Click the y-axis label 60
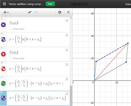This screenshot has width=131, height=106. click(x=92, y=14)
